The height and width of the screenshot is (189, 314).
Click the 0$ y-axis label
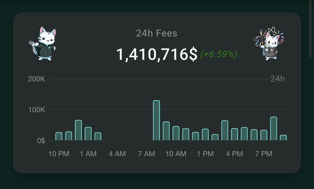(41, 140)
